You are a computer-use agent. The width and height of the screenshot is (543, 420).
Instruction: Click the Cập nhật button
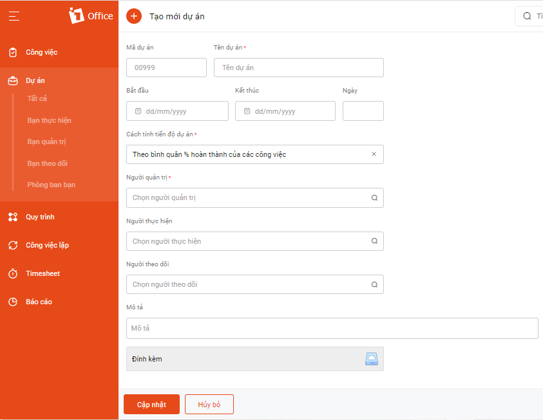coord(151,404)
